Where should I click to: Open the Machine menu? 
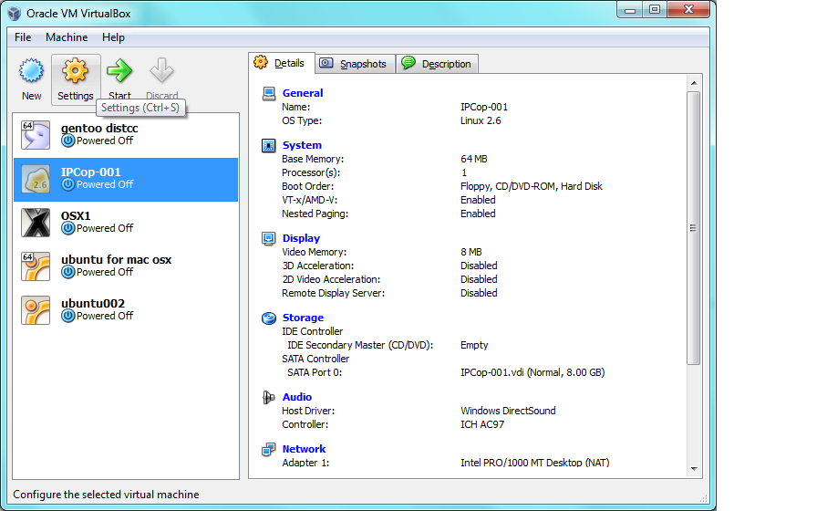point(67,37)
